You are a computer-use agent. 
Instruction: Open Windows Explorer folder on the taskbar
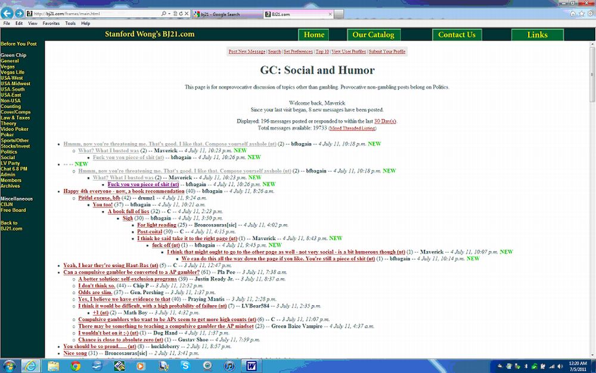pyautogui.click(x=54, y=366)
